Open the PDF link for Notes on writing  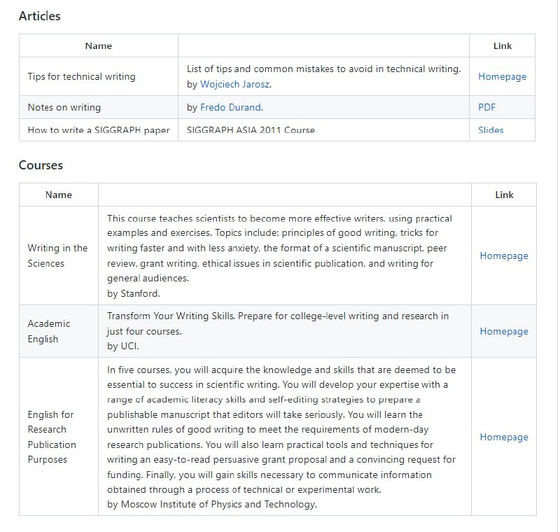tap(486, 108)
